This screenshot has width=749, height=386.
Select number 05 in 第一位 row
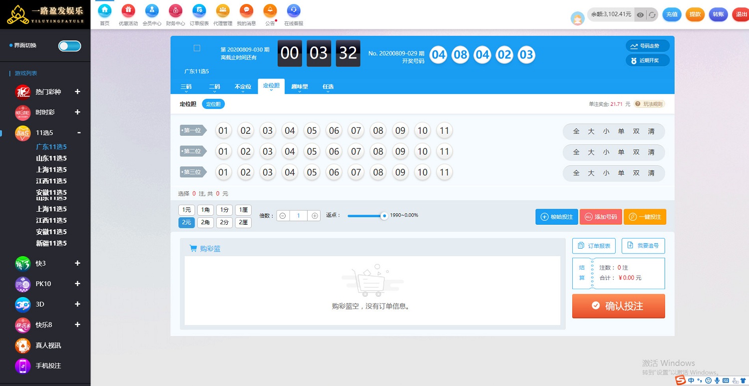coord(312,131)
